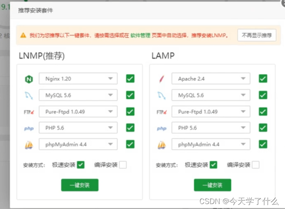The height and width of the screenshot is (209, 285).
Task: Open the Apache 2.4 version dropdown
Action: point(211,78)
